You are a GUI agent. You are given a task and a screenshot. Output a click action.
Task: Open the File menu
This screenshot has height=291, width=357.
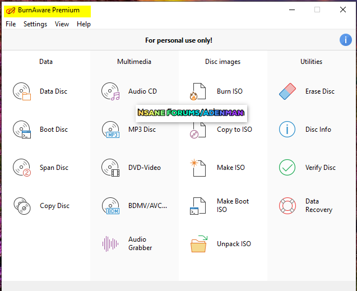click(x=11, y=24)
